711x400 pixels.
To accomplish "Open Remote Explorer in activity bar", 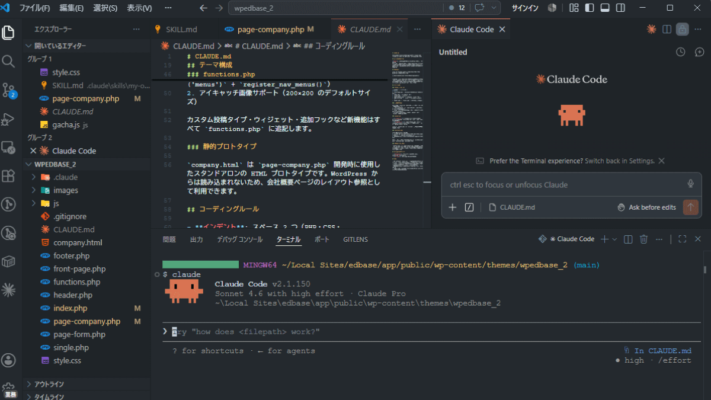I will (x=8, y=147).
